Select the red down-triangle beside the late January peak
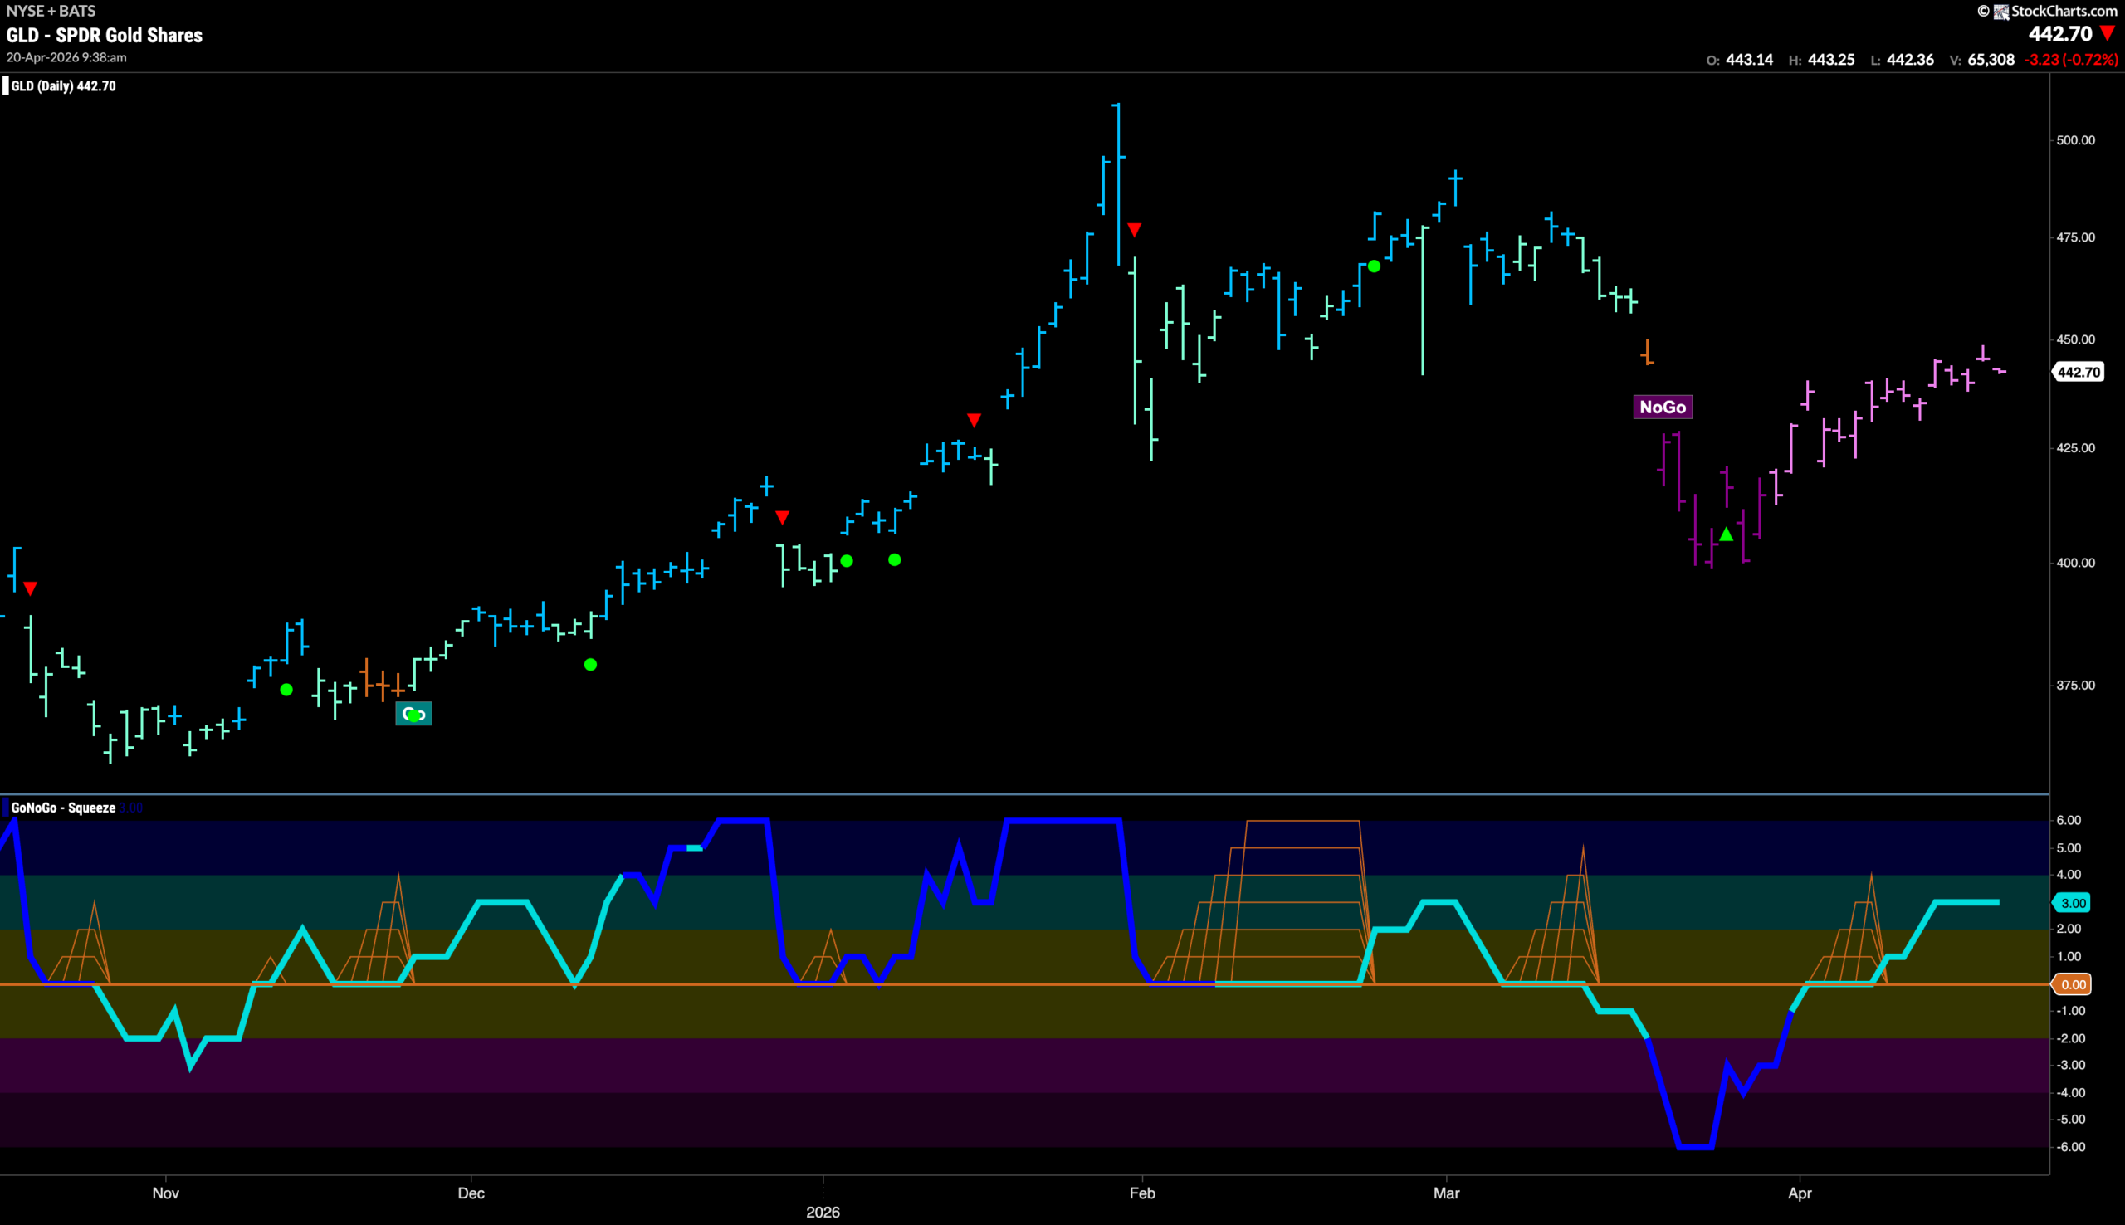The image size is (2125, 1225). [x=1134, y=230]
